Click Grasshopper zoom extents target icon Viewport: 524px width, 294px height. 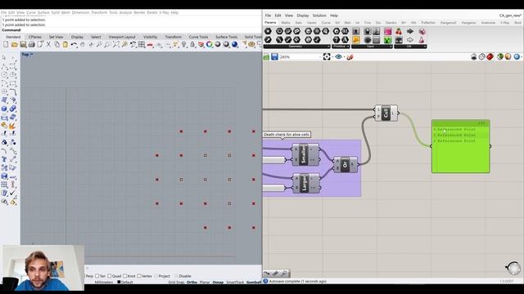point(327,57)
